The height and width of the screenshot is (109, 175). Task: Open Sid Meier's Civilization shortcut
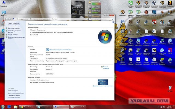pyautogui.click(x=130, y=42)
